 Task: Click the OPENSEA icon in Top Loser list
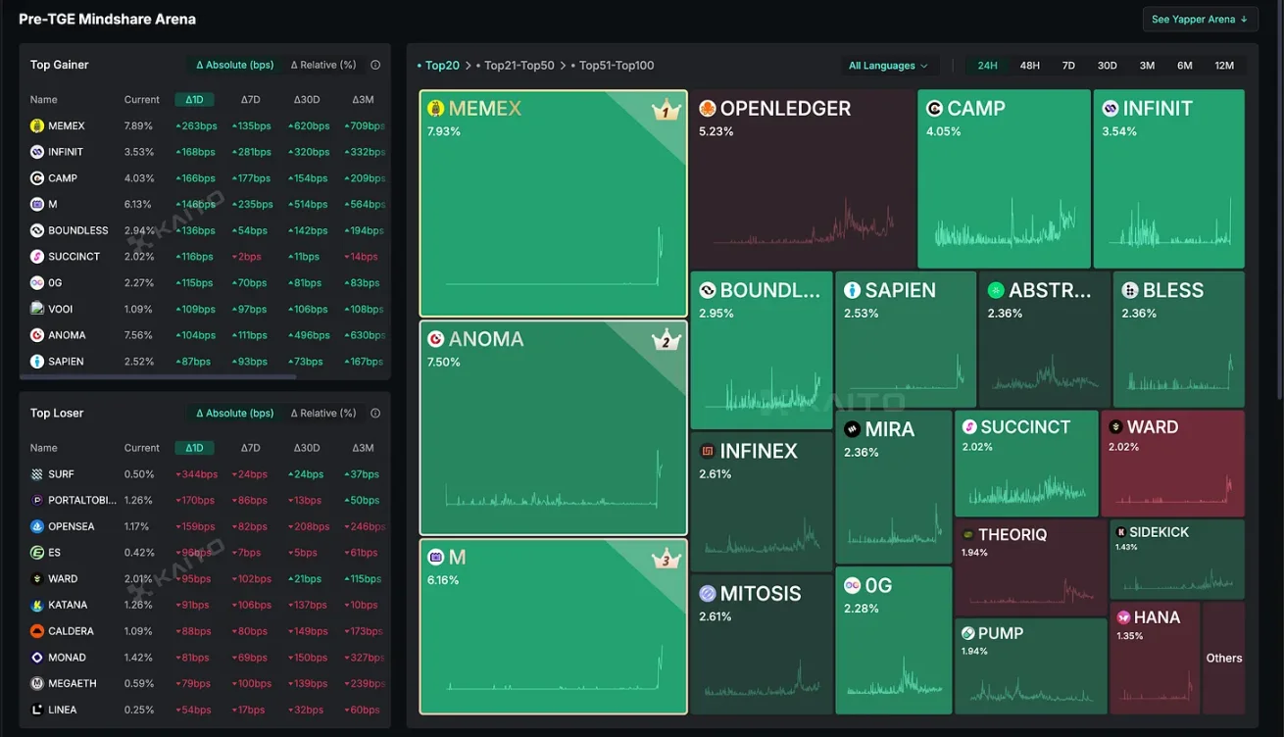(37, 526)
